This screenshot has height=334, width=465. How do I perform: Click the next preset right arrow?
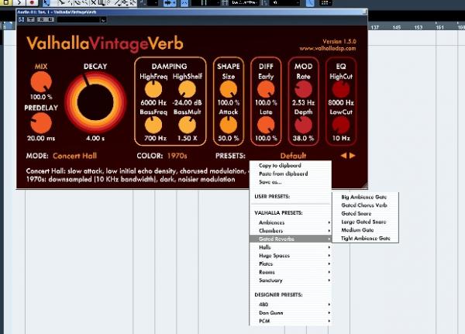[x=353, y=156]
